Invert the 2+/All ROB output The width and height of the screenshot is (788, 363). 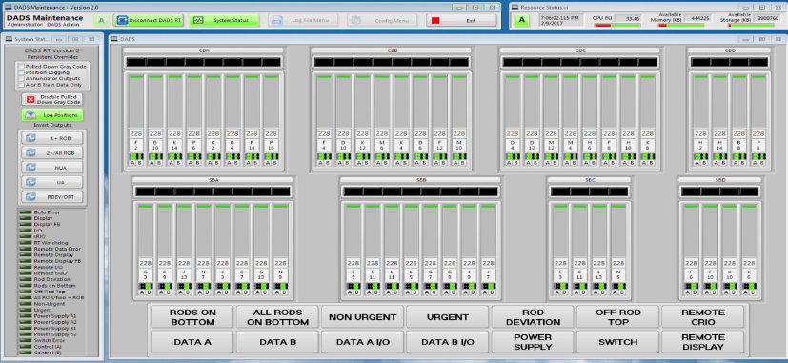[52, 152]
